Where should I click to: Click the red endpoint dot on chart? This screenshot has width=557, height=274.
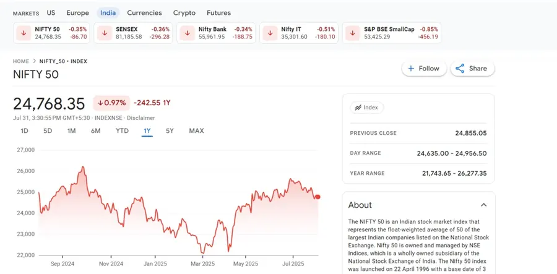[x=317, y=197]
